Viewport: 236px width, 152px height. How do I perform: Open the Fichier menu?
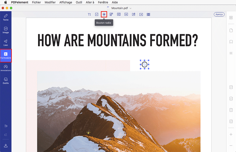36,2
